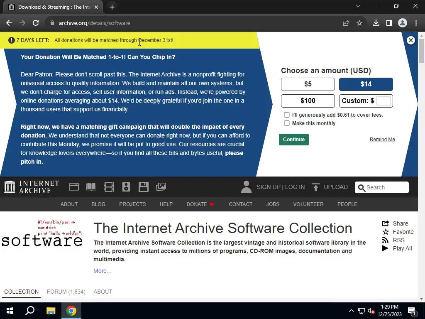Open the Windows Start menu
The height and width of the screenshot is (319, 425).
click(x=10, y=311)
